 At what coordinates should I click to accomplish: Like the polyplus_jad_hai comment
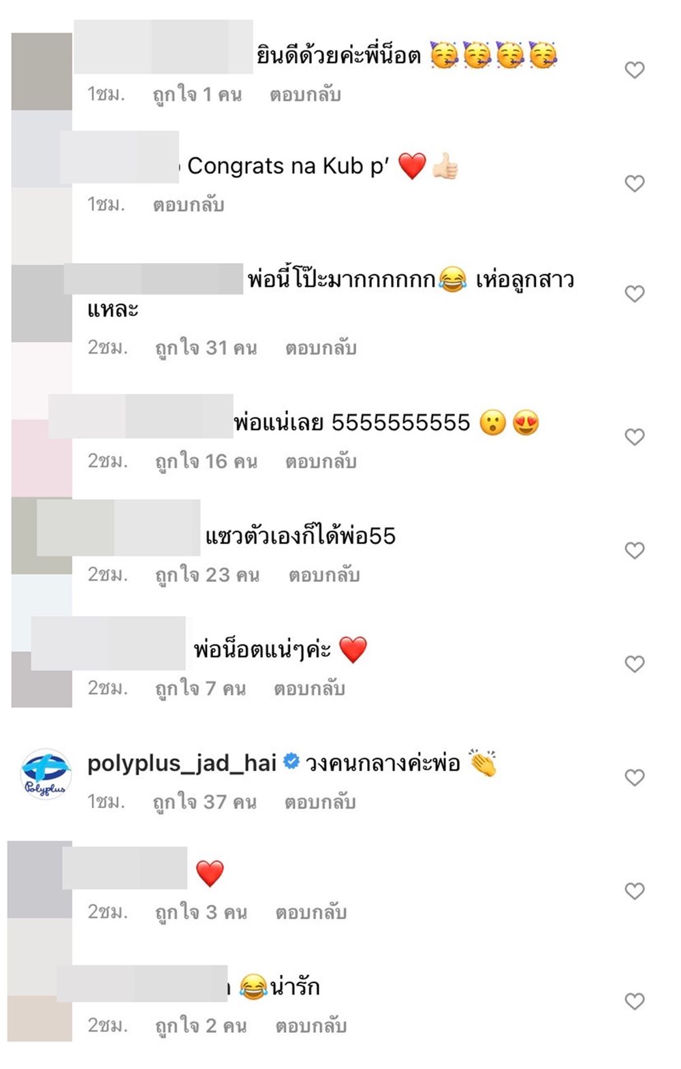coord(634,777)
